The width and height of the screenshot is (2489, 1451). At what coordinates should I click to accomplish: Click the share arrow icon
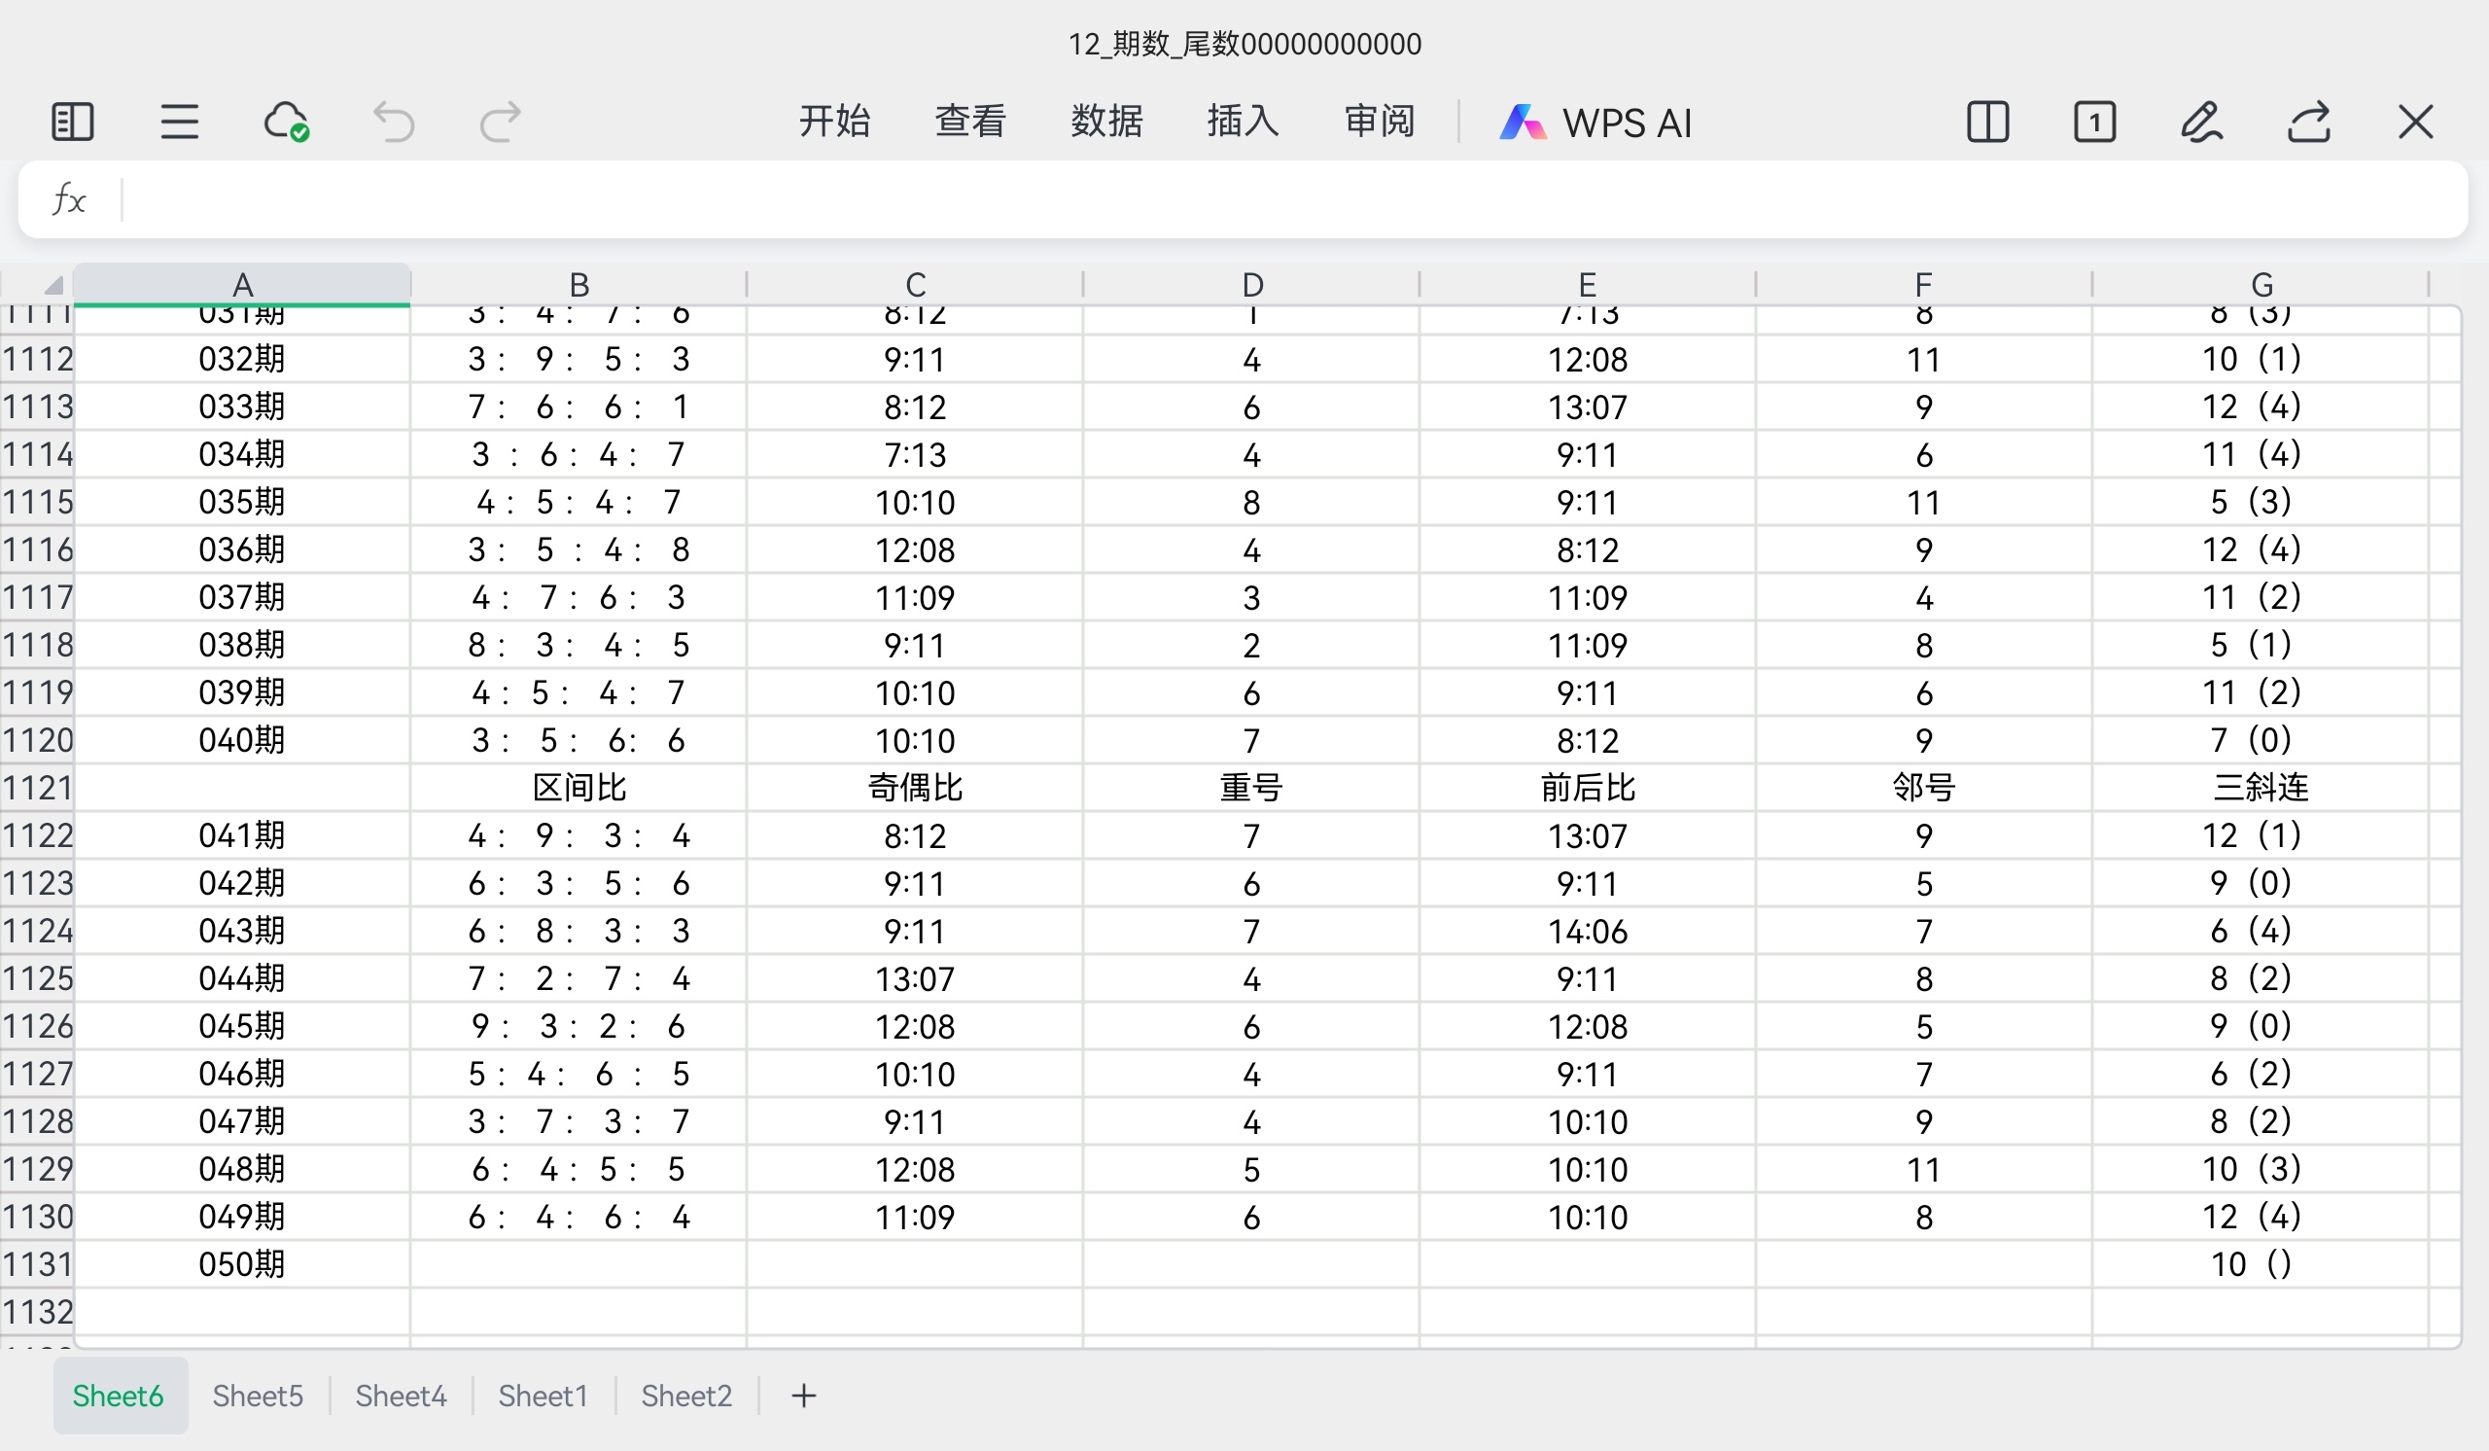(2309, 123)
